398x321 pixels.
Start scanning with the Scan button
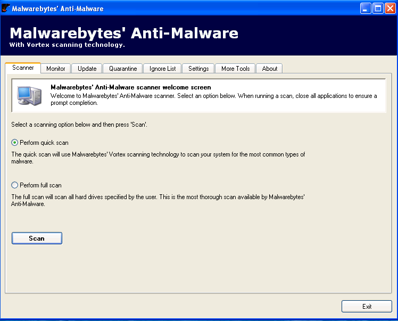[x=37, y=238]
